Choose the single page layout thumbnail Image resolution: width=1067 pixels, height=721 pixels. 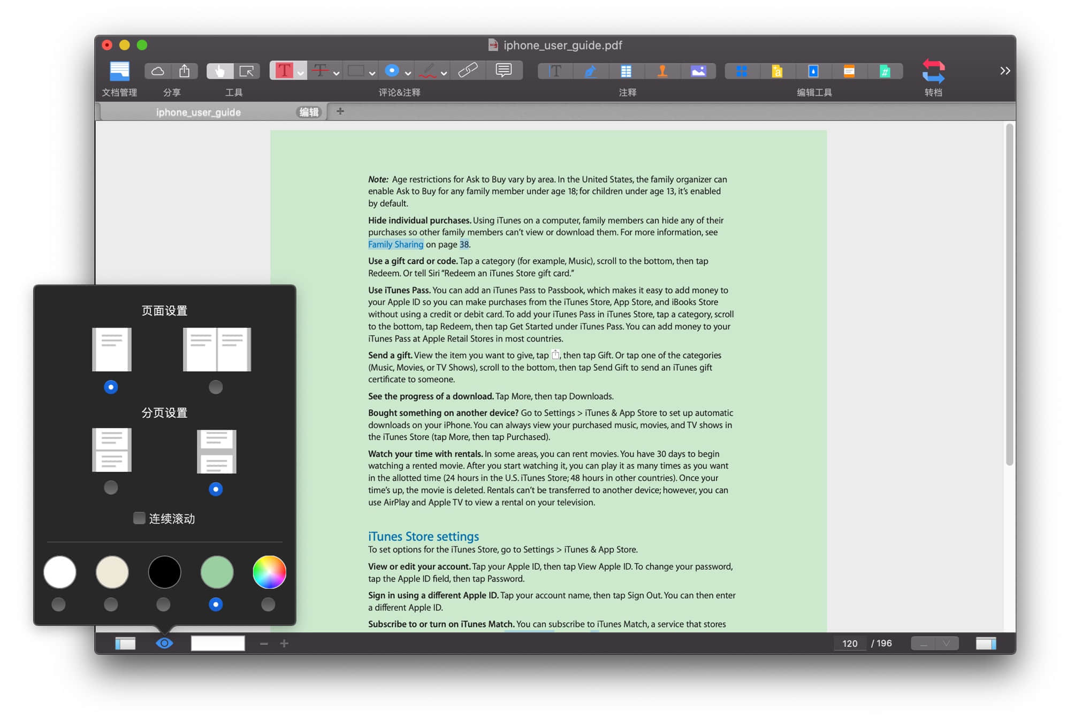[111, 349]
